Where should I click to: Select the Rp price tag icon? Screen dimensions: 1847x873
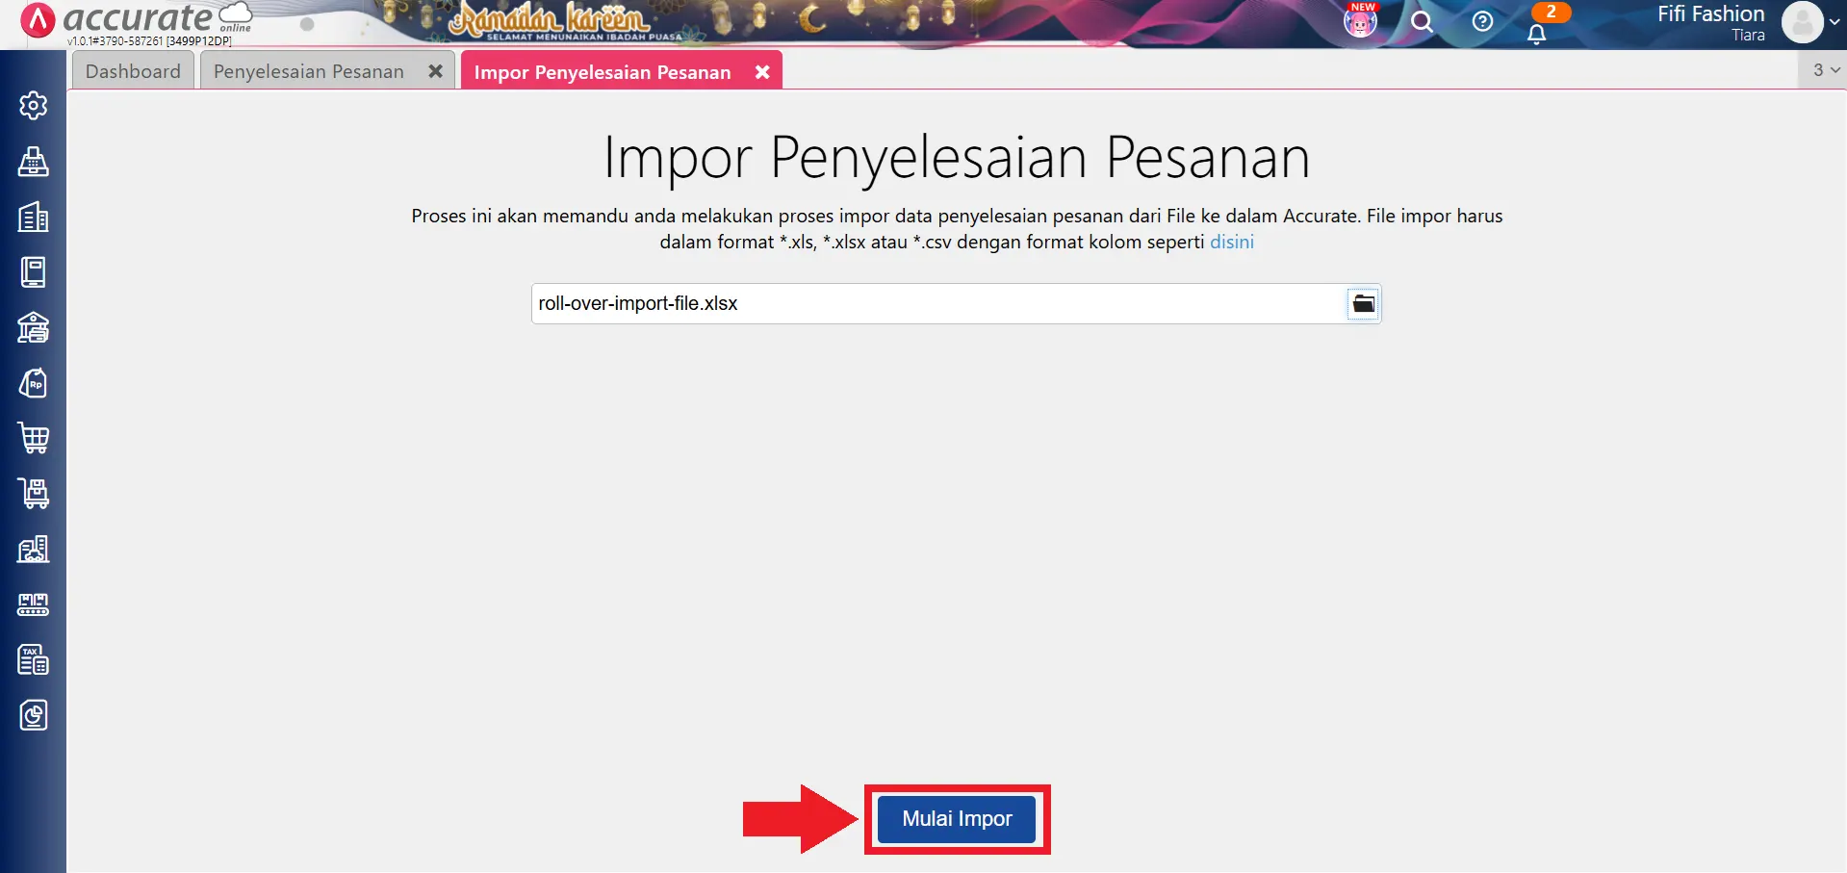[x=34, y=382]
